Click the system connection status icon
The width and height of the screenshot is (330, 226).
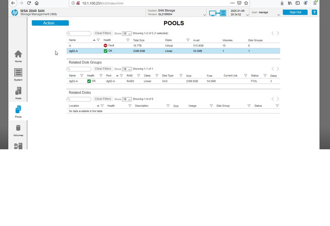[x=218, y=13]
